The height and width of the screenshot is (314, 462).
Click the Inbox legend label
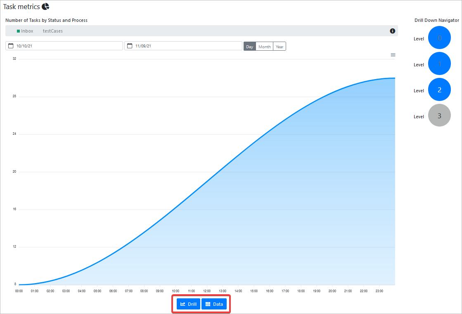[27, 31]
